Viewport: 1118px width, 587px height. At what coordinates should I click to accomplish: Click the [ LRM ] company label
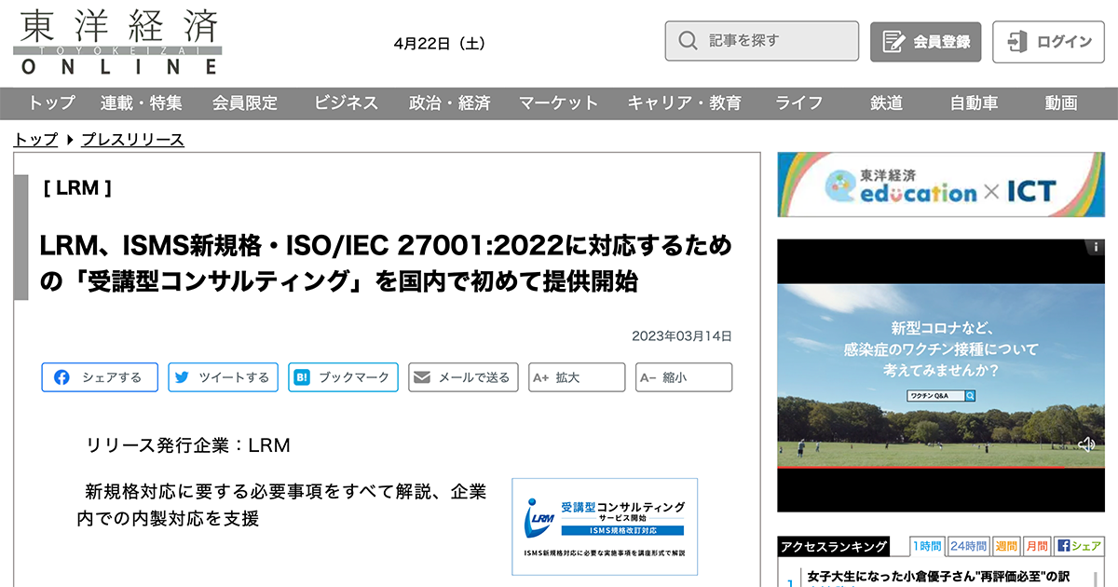click(77, 188)
